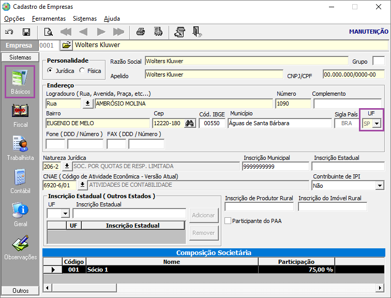The height and width of the screenshot is (298, 391).
Task: Save the record with the floppy disk icon
Action: coord(26,32)
